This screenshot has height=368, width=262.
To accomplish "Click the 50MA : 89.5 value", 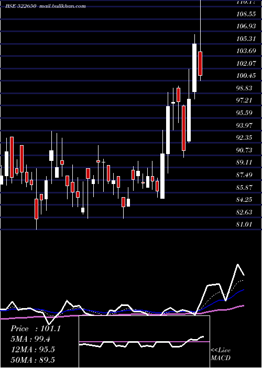I will 33,360.
